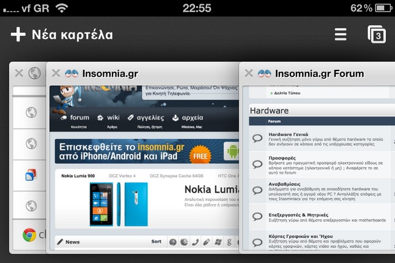The width and height of the screenshot is (395, 263).
Task: Select the HTC One slider tab
Action: coord(228,176)
